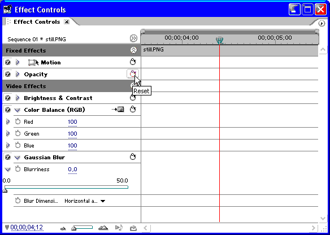The width and height of the screenshot is (330, 235).
Task: Click the vertical scrollbar up arrow
Action: point(323,50)
